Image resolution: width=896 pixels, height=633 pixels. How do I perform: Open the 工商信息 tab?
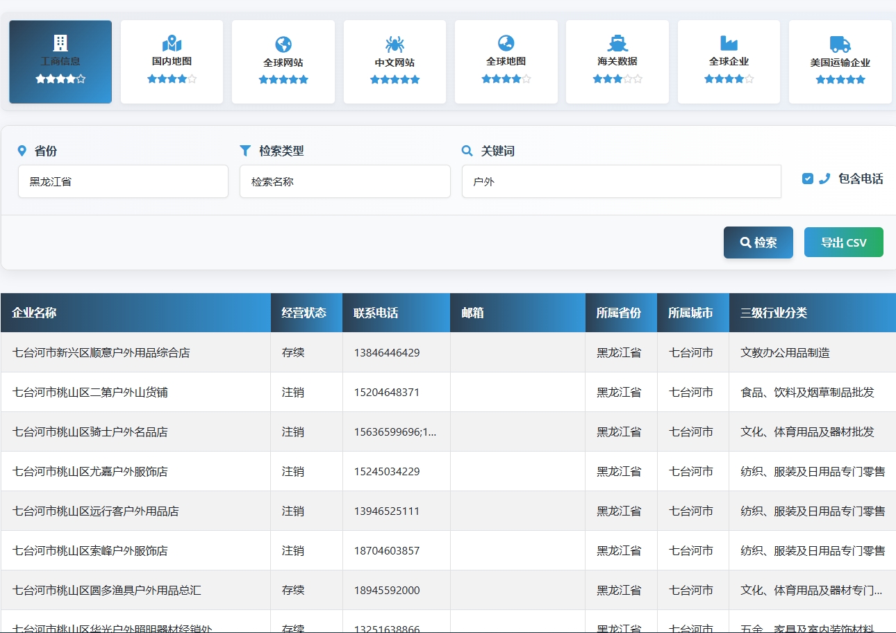coord(60,62)
